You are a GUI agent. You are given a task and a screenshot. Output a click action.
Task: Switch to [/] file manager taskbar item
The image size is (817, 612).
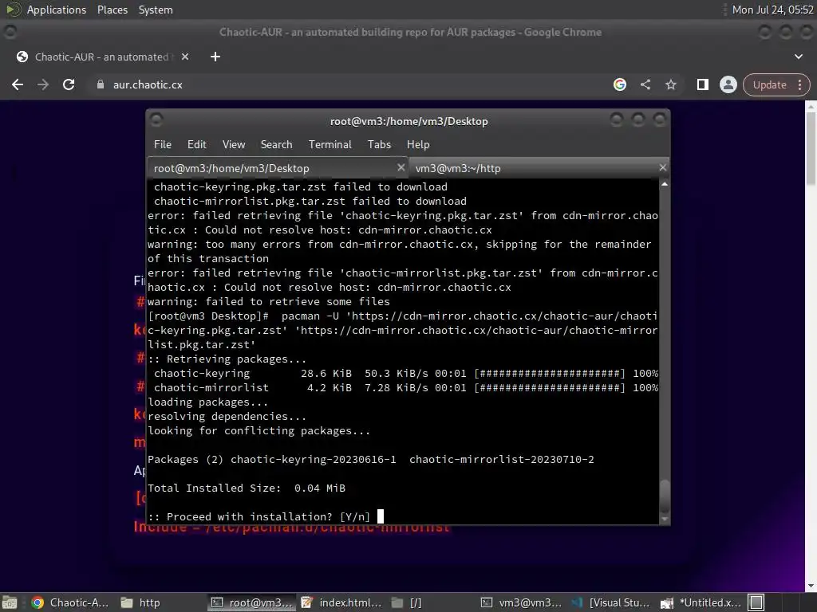click(406, 602)
